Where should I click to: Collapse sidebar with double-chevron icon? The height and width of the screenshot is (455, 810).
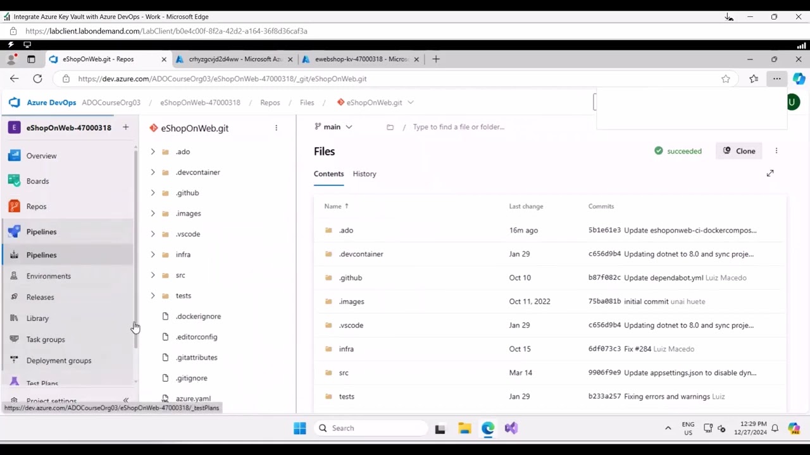point(125,401)
